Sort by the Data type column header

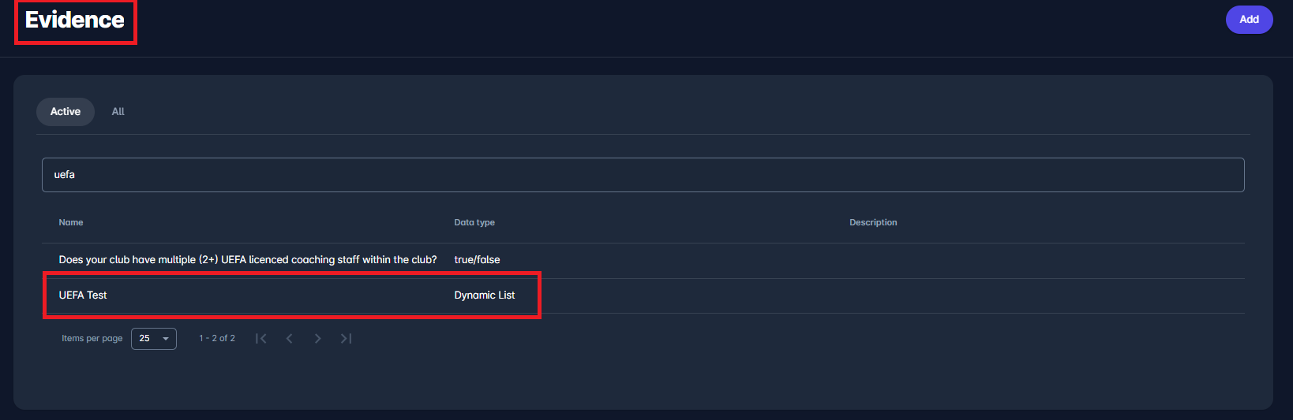(474, 223)
